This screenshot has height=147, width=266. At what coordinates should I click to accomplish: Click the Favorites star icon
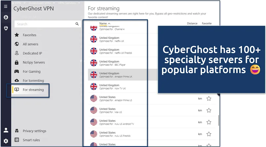click(17, 35)
